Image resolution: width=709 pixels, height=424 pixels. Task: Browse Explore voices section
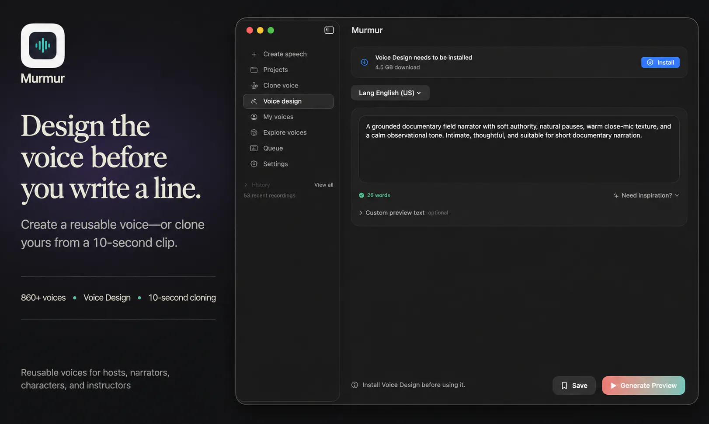click(x=288, y=133)
